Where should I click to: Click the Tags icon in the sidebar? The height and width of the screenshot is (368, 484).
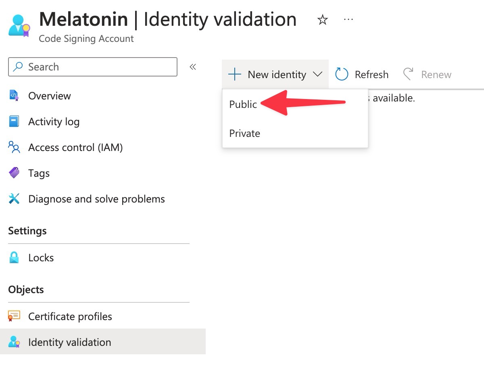click(x=14, y=173)
